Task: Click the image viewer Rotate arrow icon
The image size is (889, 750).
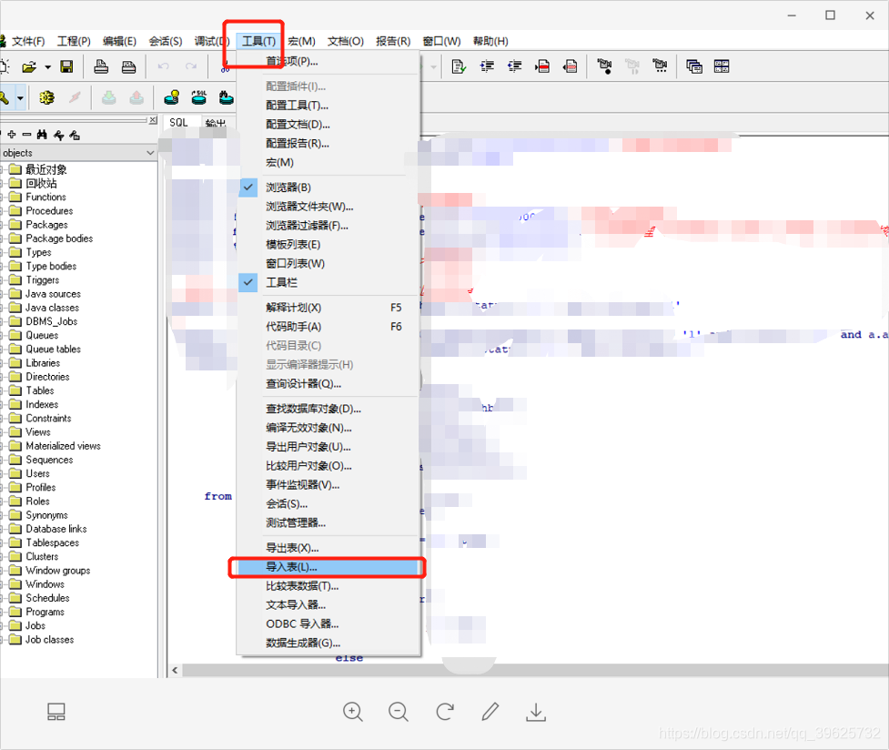Action: pyautogui.click(x=445, y=712)
